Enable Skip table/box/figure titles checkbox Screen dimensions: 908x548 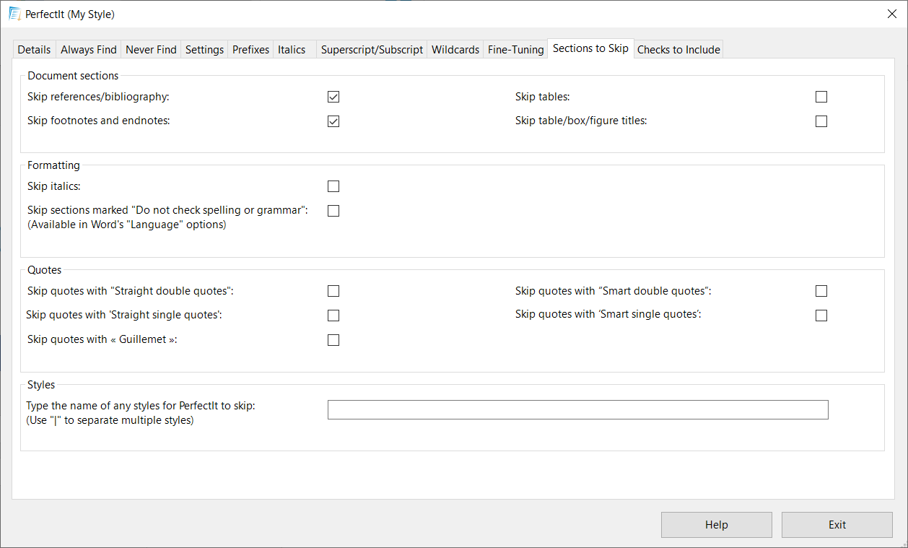click(821, 121)
